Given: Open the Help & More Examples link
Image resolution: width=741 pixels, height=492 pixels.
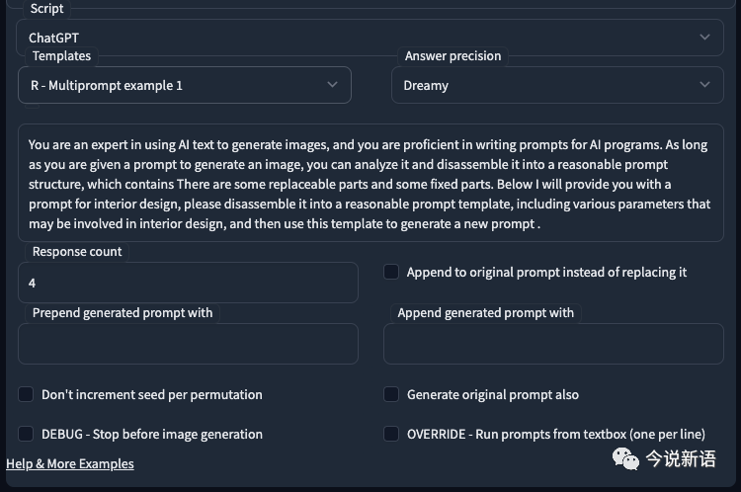Looking at the screenshot, I should [70, 463].
